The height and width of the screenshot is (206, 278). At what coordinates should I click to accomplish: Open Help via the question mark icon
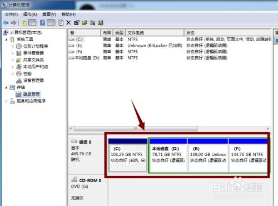pyautogui.click(x=43, y=23)
